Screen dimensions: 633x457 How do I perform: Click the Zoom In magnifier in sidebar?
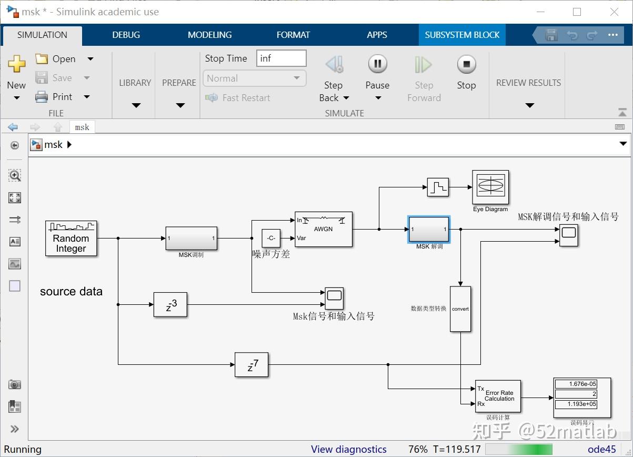[x=15, y=175]
